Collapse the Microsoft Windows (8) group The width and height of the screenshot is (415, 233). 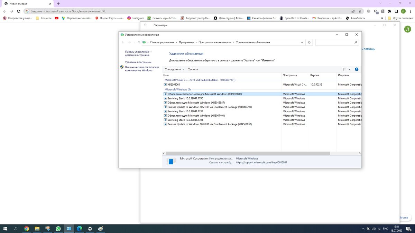177,89
